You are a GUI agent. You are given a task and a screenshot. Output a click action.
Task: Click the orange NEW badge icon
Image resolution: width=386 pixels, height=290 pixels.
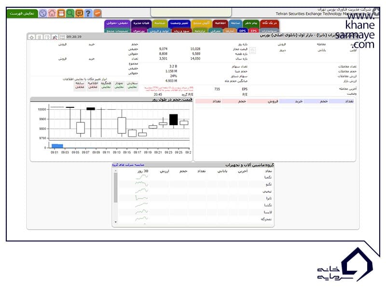97,13
